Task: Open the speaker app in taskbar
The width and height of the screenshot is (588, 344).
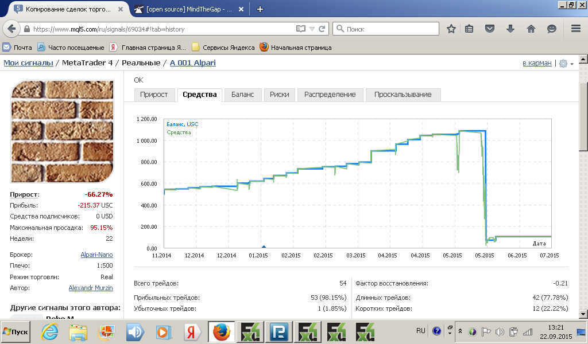Action: point(135,331)
